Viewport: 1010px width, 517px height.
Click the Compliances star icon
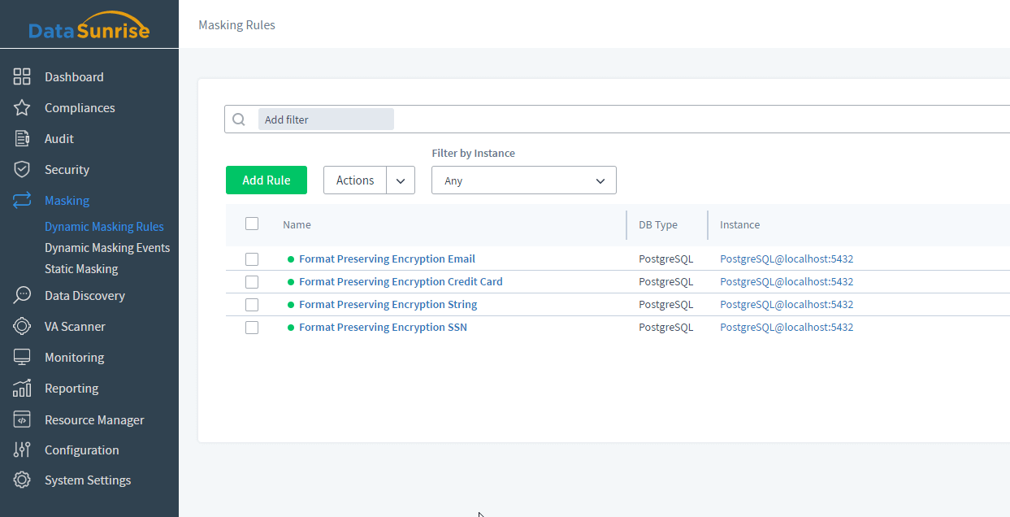tap(21, 107)
